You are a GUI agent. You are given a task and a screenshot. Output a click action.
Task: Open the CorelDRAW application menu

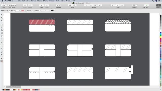point(9,1)
